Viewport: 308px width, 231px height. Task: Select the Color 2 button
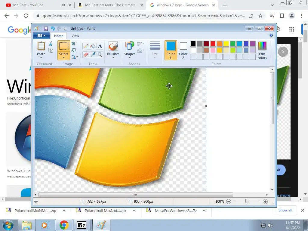click(x=183, y=50)
